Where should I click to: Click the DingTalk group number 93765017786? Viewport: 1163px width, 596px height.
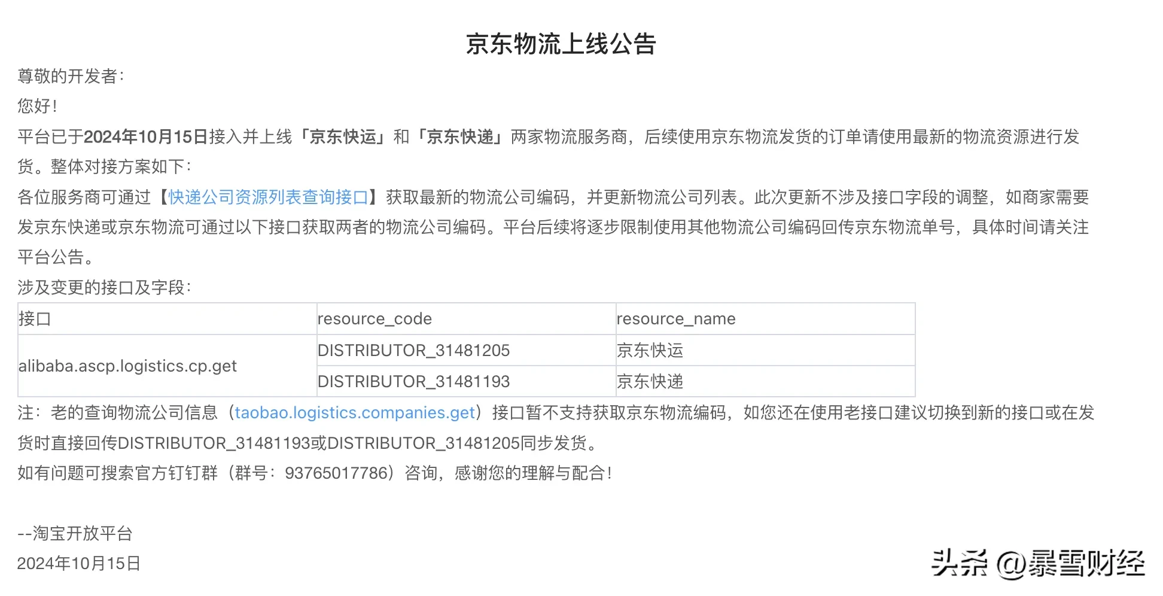337,473
